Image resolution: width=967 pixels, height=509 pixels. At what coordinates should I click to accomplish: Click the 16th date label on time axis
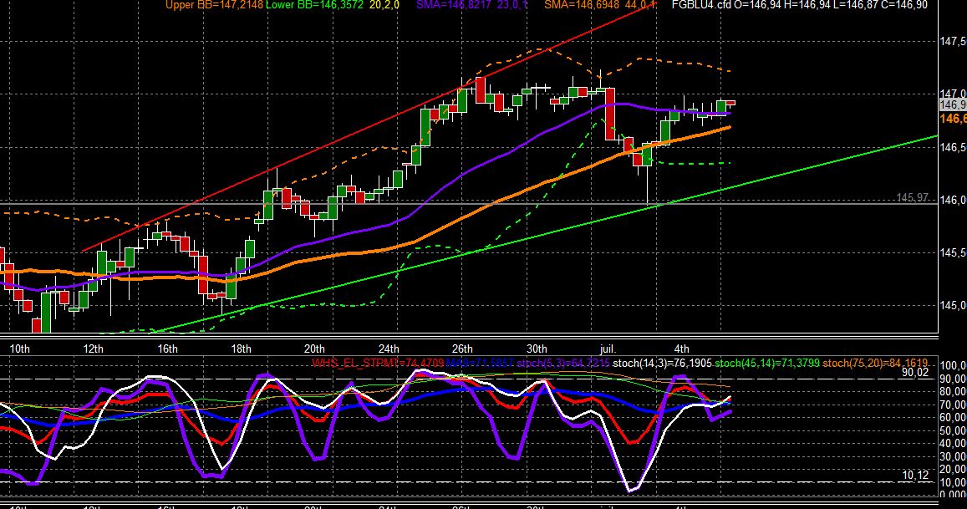tap(167, 349)
